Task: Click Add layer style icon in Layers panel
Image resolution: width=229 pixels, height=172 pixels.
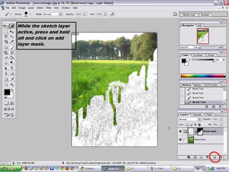Action: (x=189, y=157)
